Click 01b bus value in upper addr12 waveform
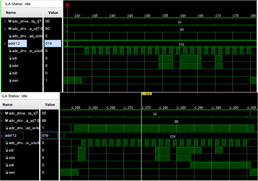The height and width of the screenshot is (181, 258). (x=181, y=44)
